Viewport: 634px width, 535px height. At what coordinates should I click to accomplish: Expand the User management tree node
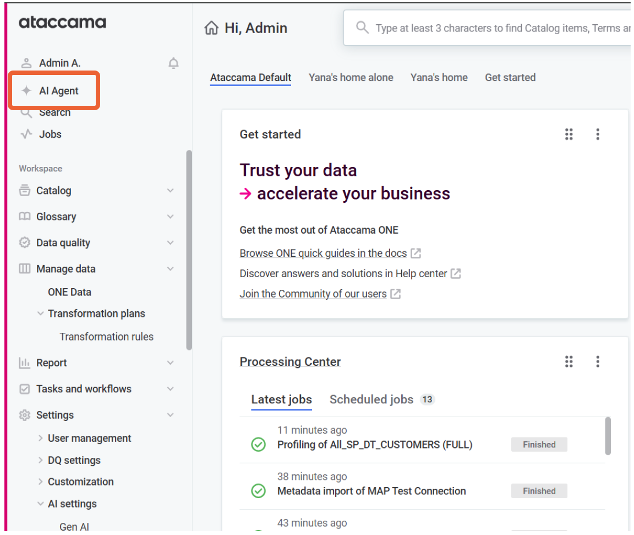tap(40, 438)
